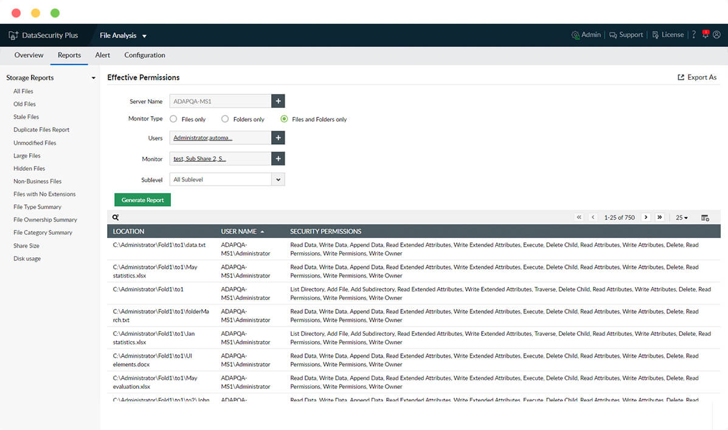Select the Folders only radio button
The height and width of the screenshot is (430, 728).
coord(225,119)
